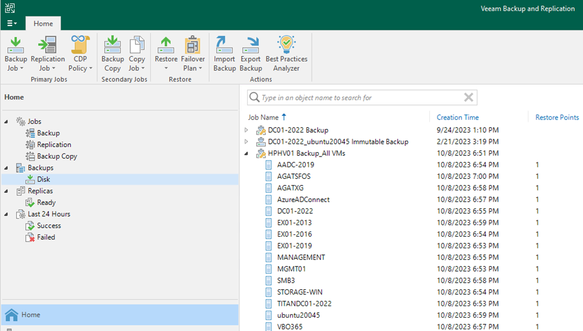
Task: Click the Home house icon in navigation
Action: coord(12,315)
